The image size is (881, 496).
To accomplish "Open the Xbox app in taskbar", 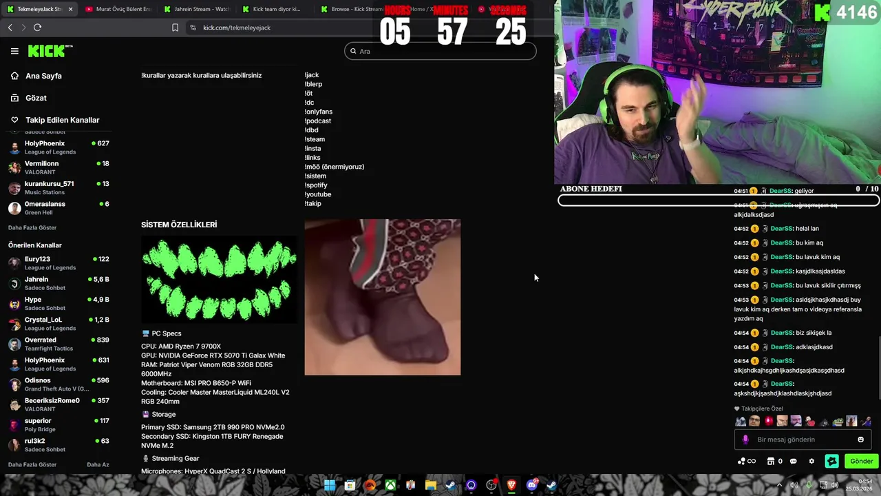I will tap(390, 485).
